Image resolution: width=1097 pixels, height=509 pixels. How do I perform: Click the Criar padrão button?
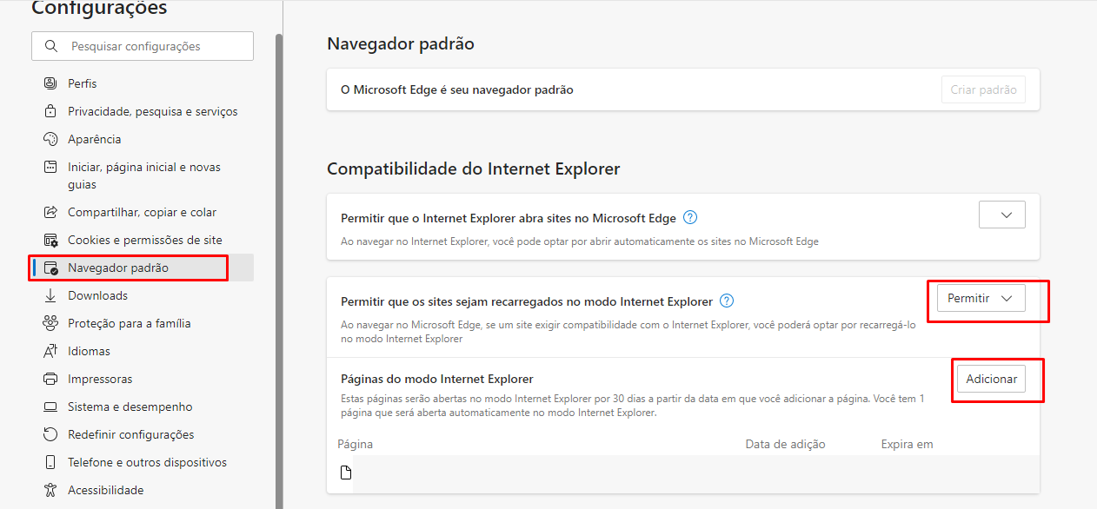983,89
